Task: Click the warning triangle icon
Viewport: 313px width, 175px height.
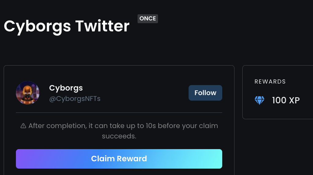Action: [23, 126]
